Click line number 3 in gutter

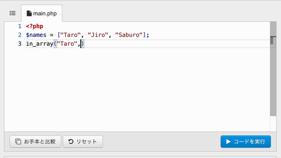pyautogui.click(x=20, y=44)
